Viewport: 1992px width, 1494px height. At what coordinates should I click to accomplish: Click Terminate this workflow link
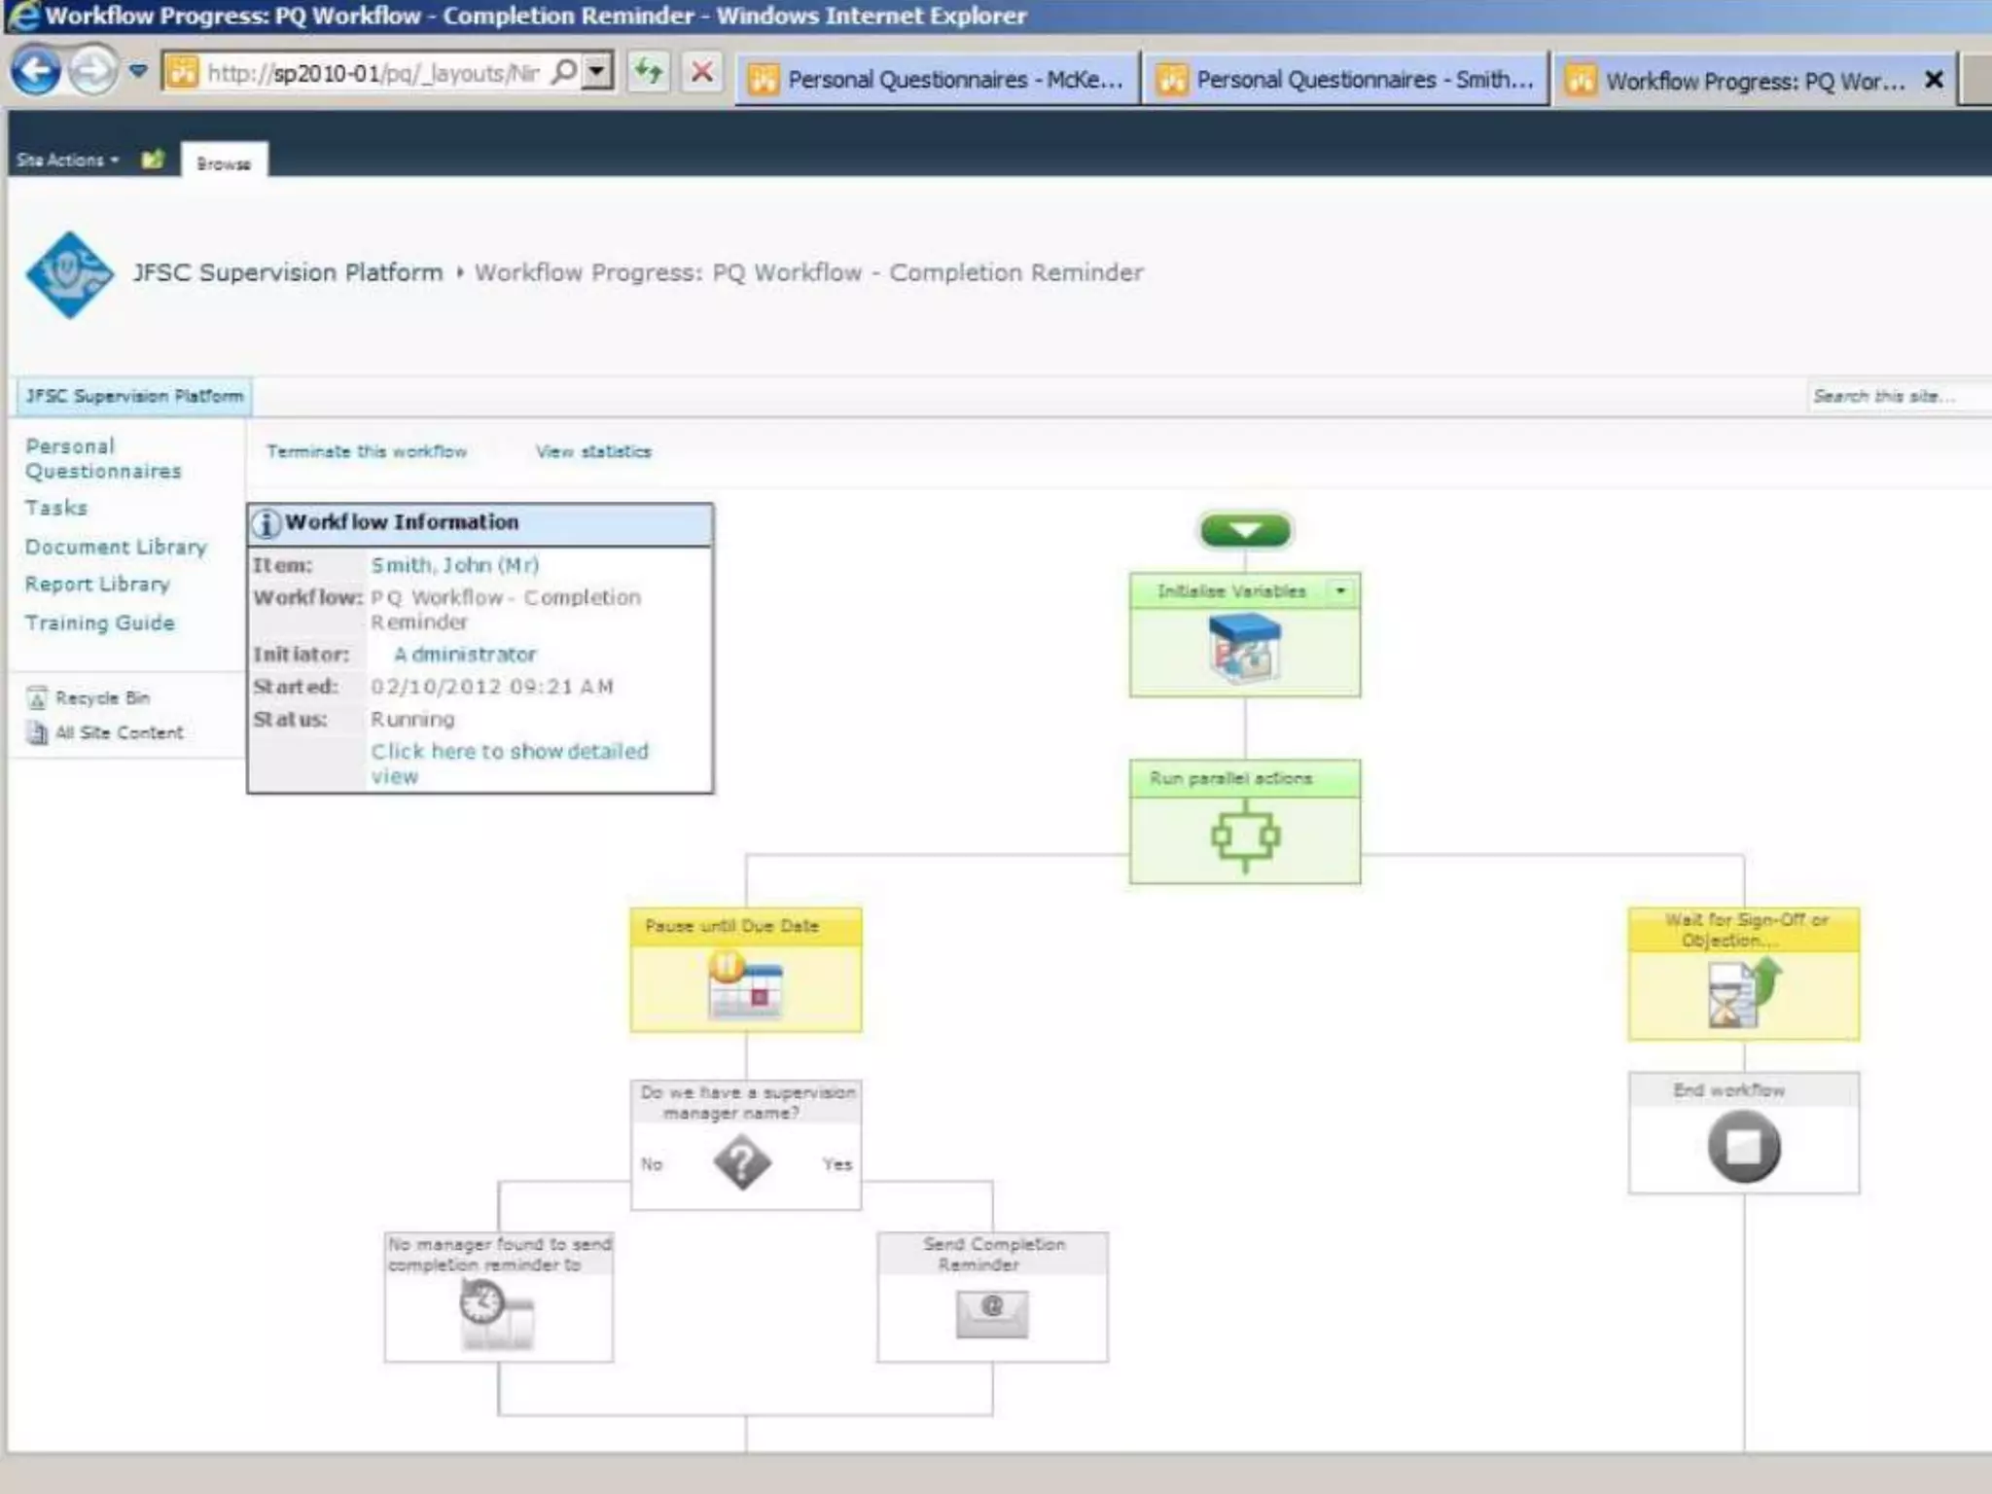tap(367, 451)
